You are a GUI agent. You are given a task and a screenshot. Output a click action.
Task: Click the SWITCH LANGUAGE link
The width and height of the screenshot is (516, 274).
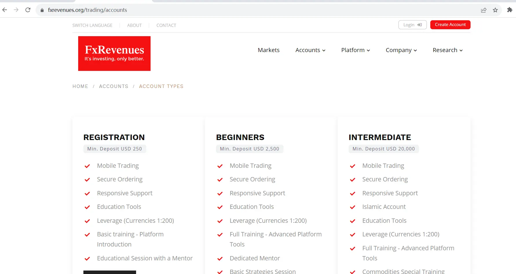coord(92,25)
